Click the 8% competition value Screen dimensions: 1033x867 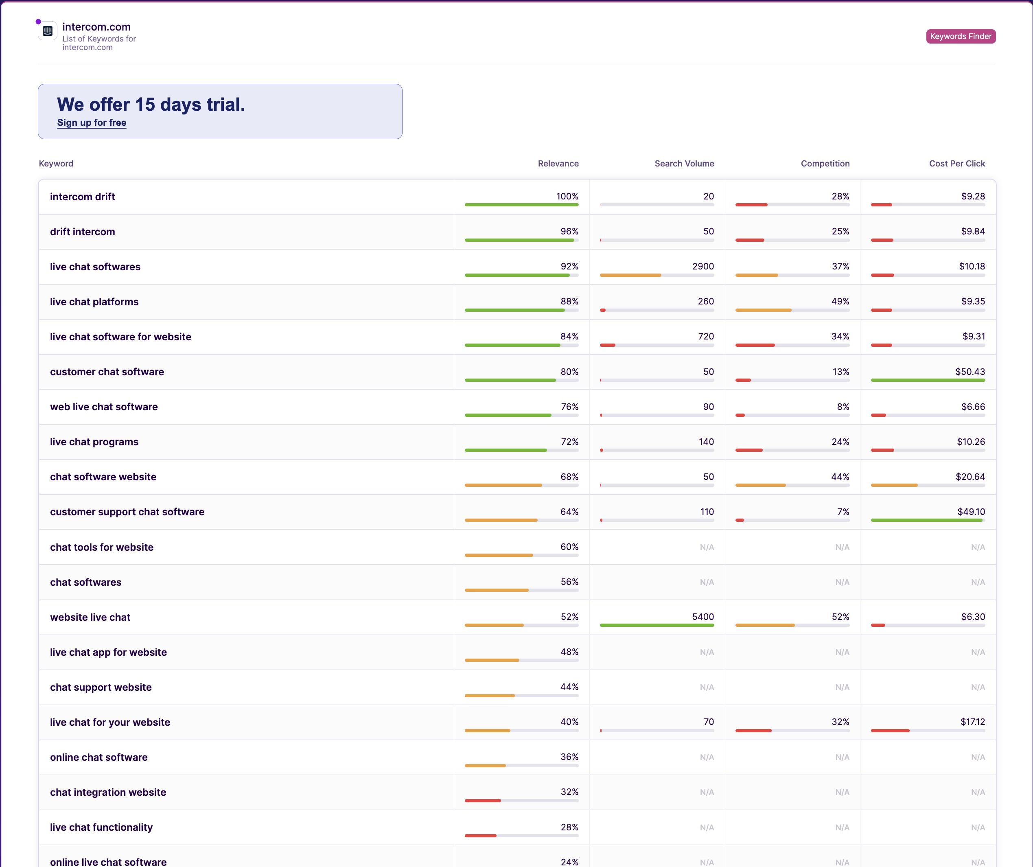pos(843,407)
